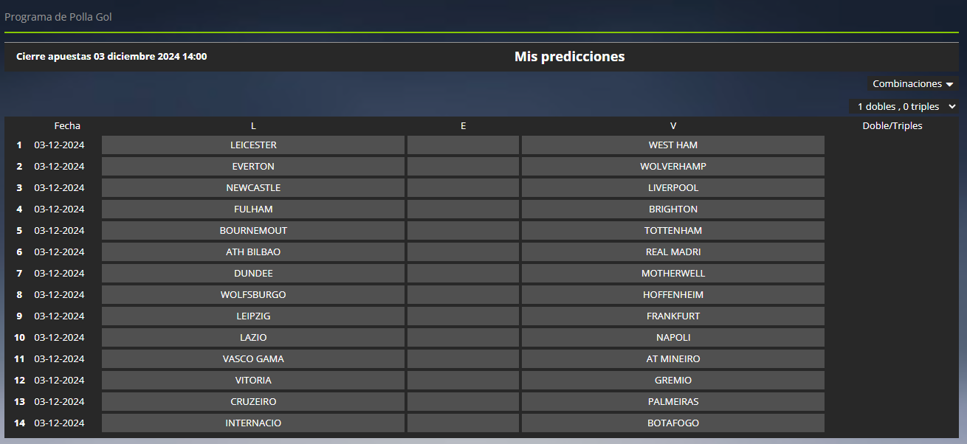Pick BOTAFOGO in match 14
967x444 pixels.
coord(673,423)
